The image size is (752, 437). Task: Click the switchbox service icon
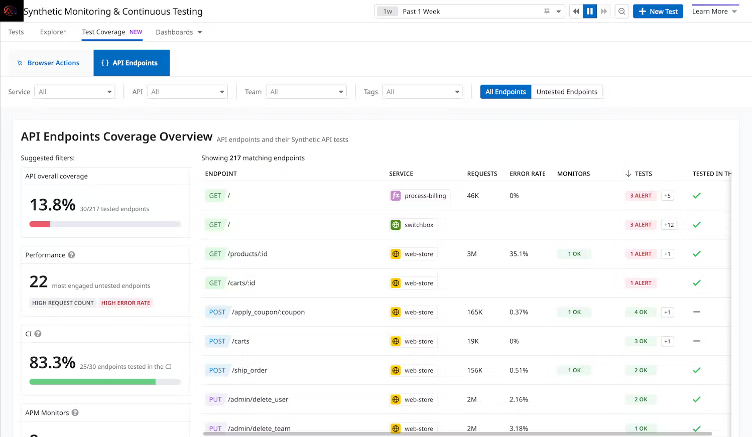point(396,225)
